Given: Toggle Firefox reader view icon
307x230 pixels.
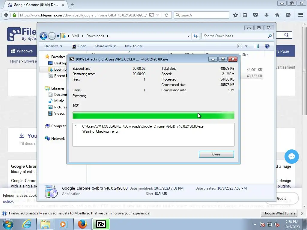Looking at the screenshot, I should tap(151, 15).
